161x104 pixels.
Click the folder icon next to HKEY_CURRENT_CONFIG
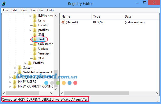(x=15, y=86)
